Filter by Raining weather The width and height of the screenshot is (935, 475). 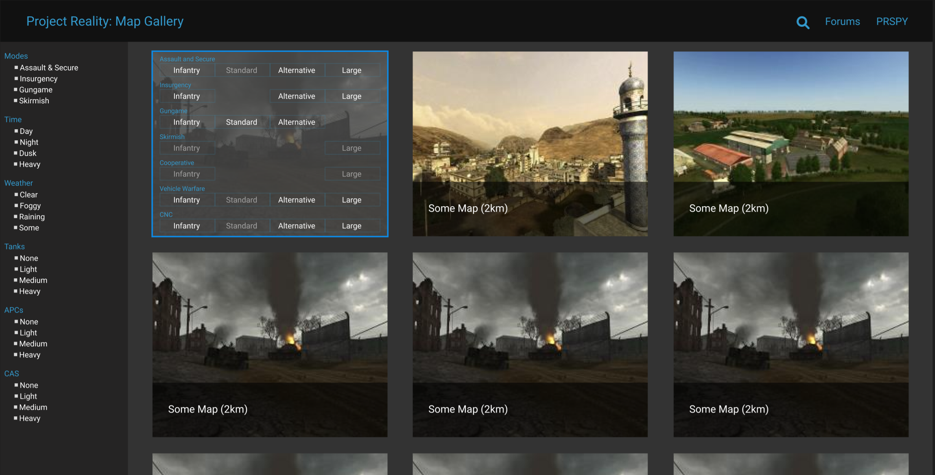pos(32,217)
